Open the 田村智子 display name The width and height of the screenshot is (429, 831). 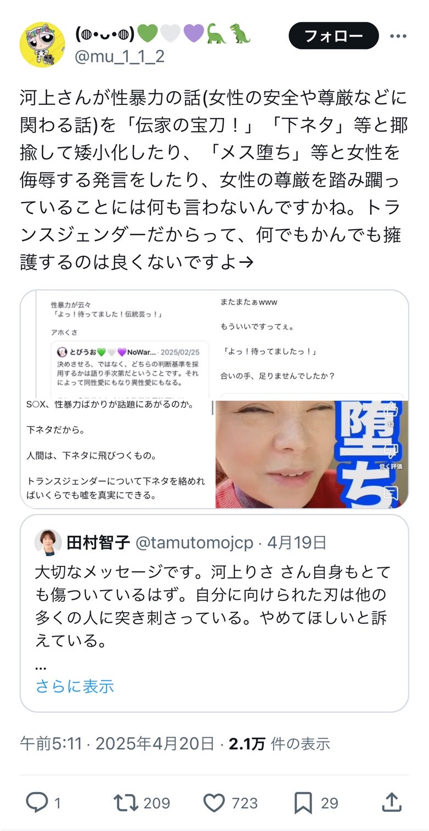click(98, 542)
